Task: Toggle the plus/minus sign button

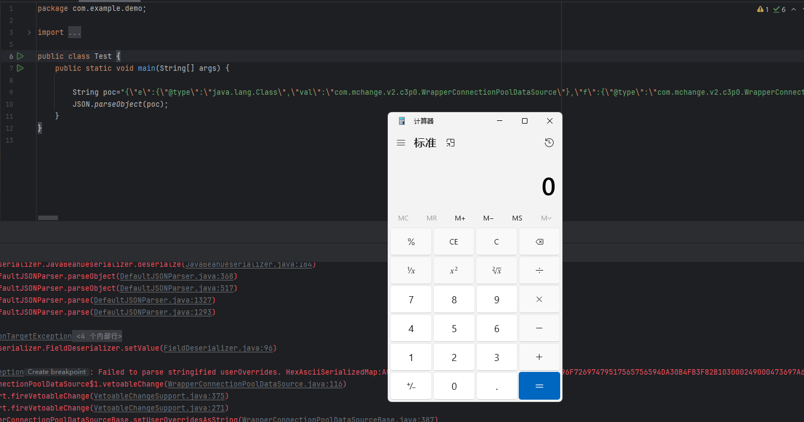Action: coord(411,386)
